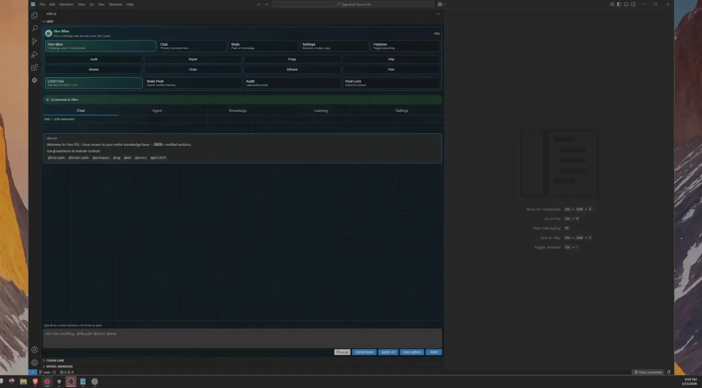The image size is (702, 388).
Task: Expand the MODEL MANAGER section
Action: [59, 366]
